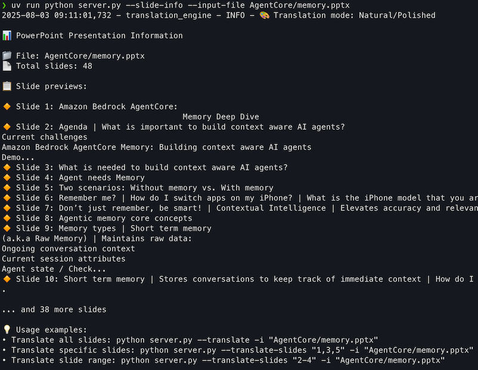The width and height of the screenshot is (478, 370).
Task: Click the folder icon beside File
Action: (x=7, y=56)
